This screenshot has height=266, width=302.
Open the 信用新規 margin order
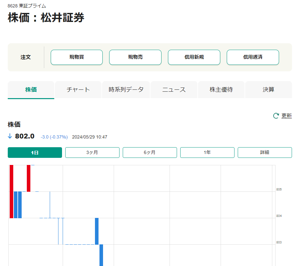194,57
